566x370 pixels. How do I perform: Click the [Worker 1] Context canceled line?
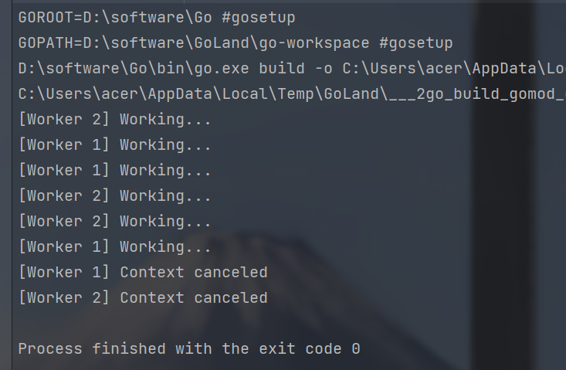143,272
